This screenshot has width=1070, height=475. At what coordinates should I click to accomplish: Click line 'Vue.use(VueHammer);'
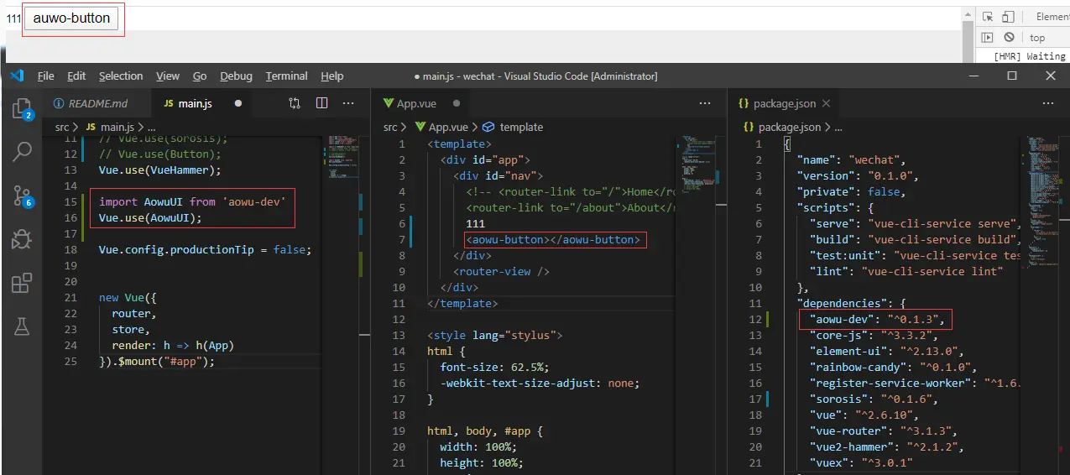pyautogui.click(x=159, y=170)
